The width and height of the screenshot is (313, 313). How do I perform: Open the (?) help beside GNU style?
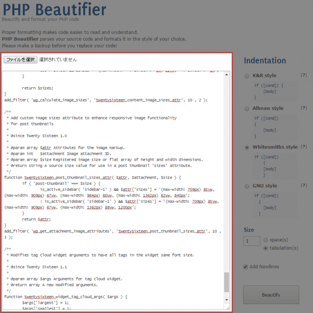tap(303, 186)
